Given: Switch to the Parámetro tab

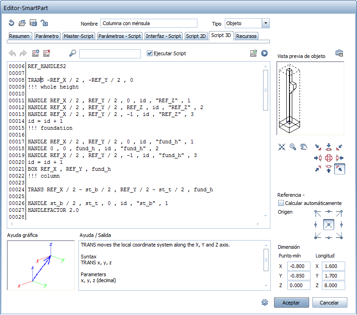Looking at the screenshot, I should [x=47, y=36].
